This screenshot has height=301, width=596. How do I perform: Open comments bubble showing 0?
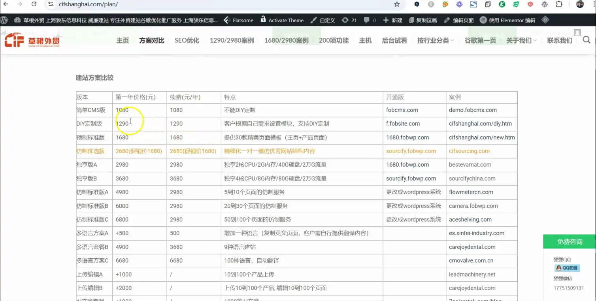point(370,20)
